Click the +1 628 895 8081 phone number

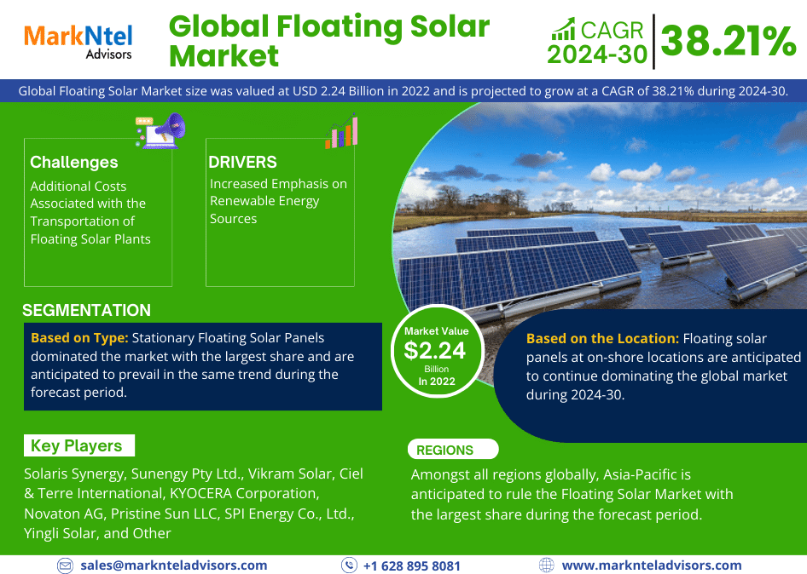coord(412,565)
